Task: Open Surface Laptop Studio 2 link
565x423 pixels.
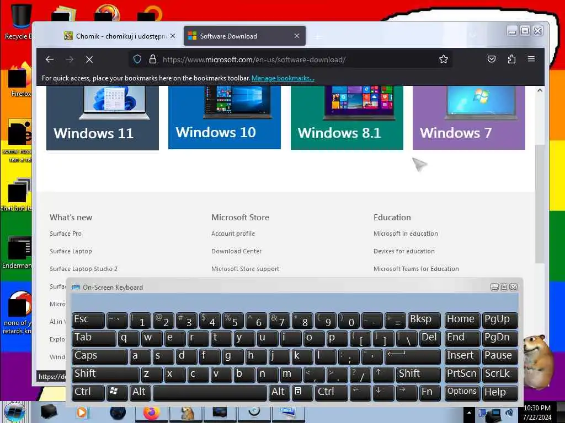Action: coord(84,269)
